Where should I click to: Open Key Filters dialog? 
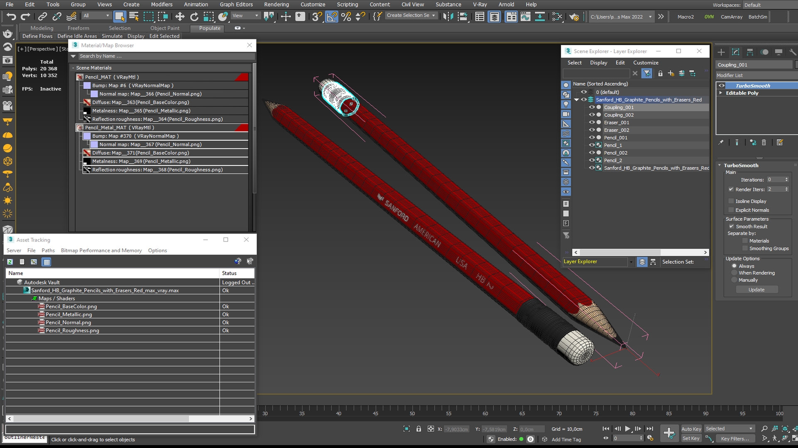tap(735, 438)
